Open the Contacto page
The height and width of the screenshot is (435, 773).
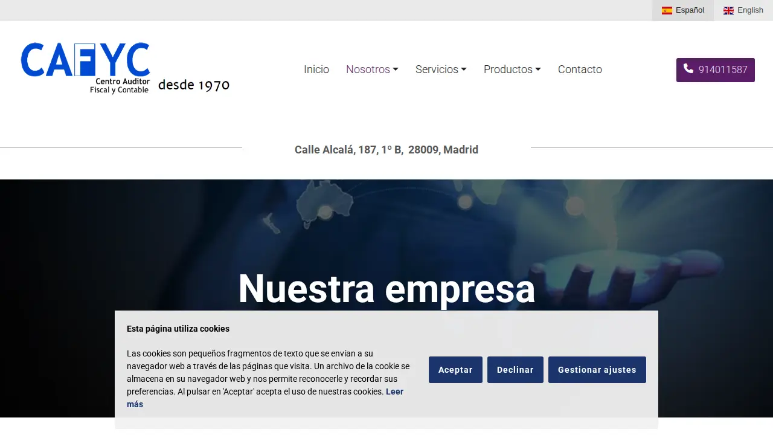coord(580,69)
